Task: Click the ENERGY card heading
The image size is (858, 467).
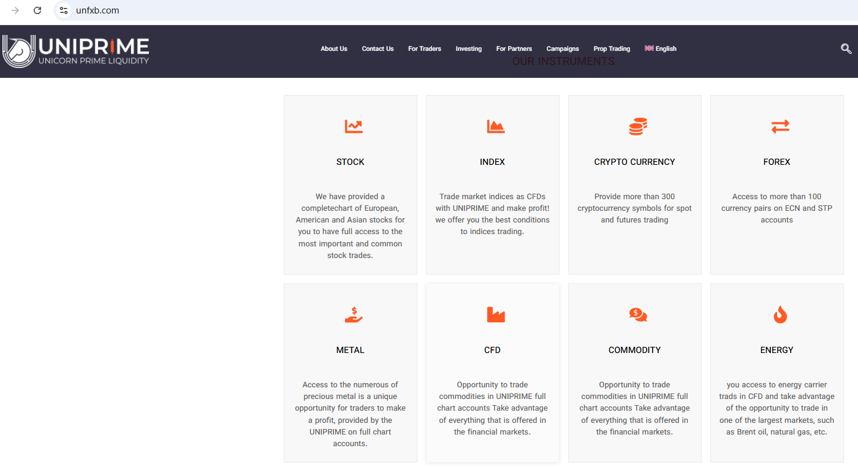Action: [x=777, y=350]
